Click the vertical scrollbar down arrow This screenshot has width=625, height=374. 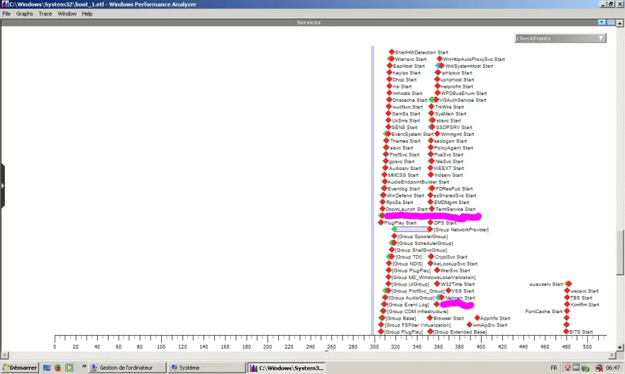click(620, 347)
